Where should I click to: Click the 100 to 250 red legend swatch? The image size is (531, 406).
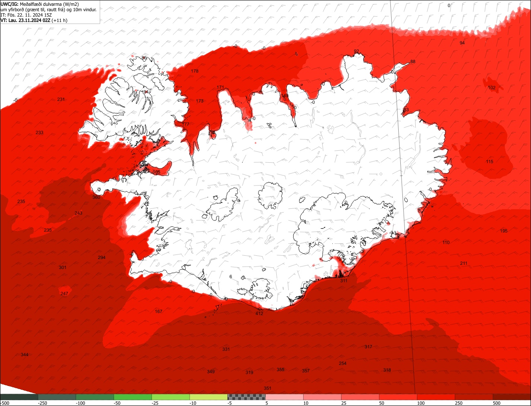tap(436, 397)
